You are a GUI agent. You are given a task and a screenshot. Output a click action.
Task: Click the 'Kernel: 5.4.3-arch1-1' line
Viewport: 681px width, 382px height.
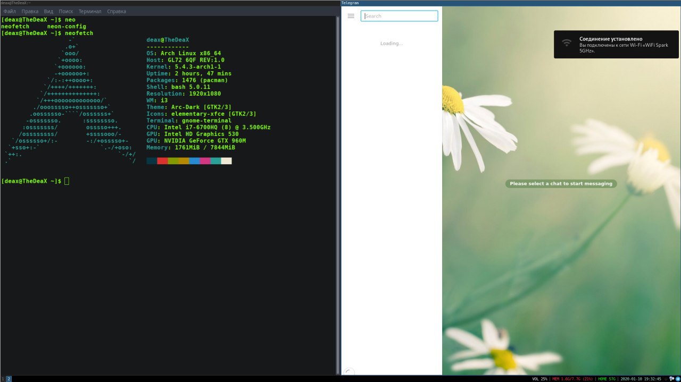point(184,67)
